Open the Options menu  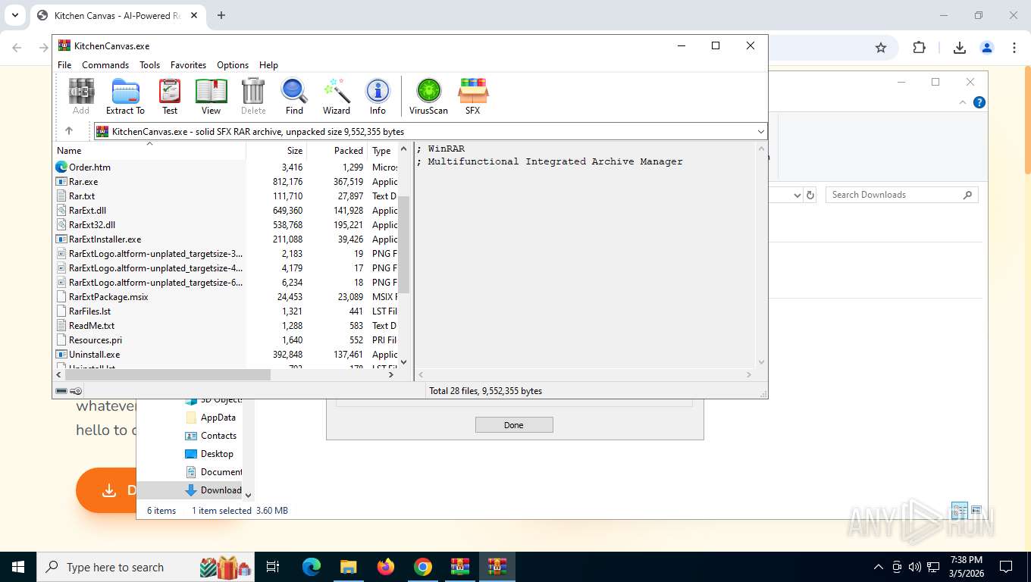[x=233, y=65]
